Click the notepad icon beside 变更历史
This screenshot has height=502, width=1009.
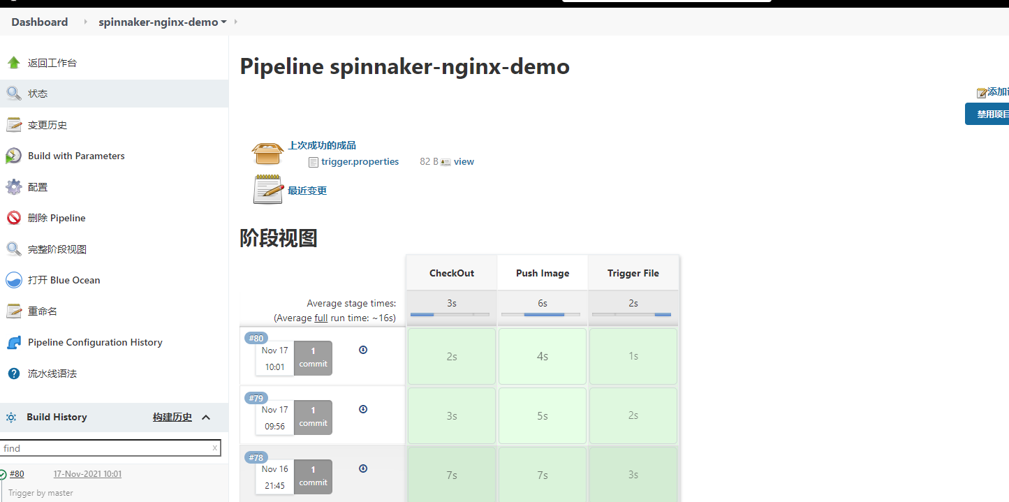coord(13,125)
